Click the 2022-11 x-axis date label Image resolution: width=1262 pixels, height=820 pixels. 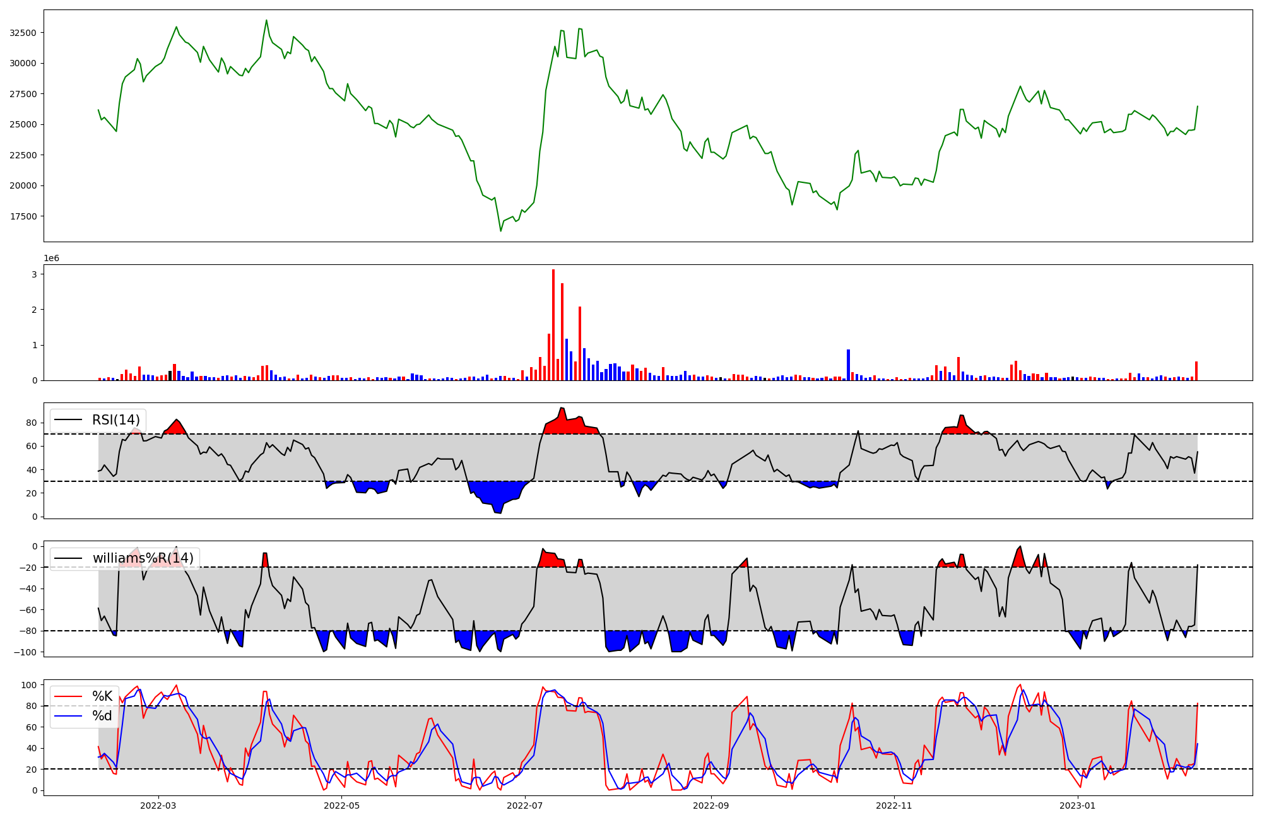pos(894,805)
